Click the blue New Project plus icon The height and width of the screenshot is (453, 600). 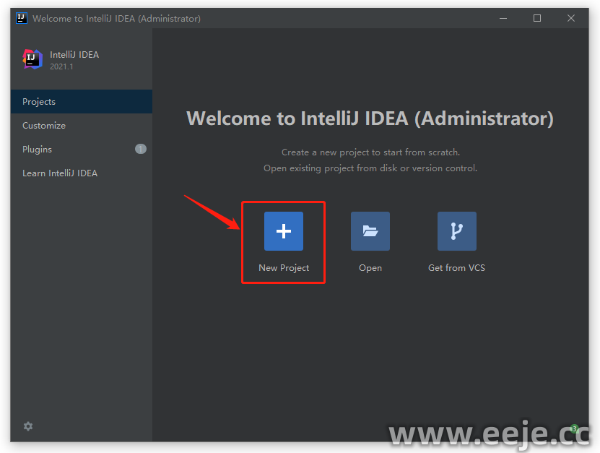pyautogui.click(x=283, y=231)
